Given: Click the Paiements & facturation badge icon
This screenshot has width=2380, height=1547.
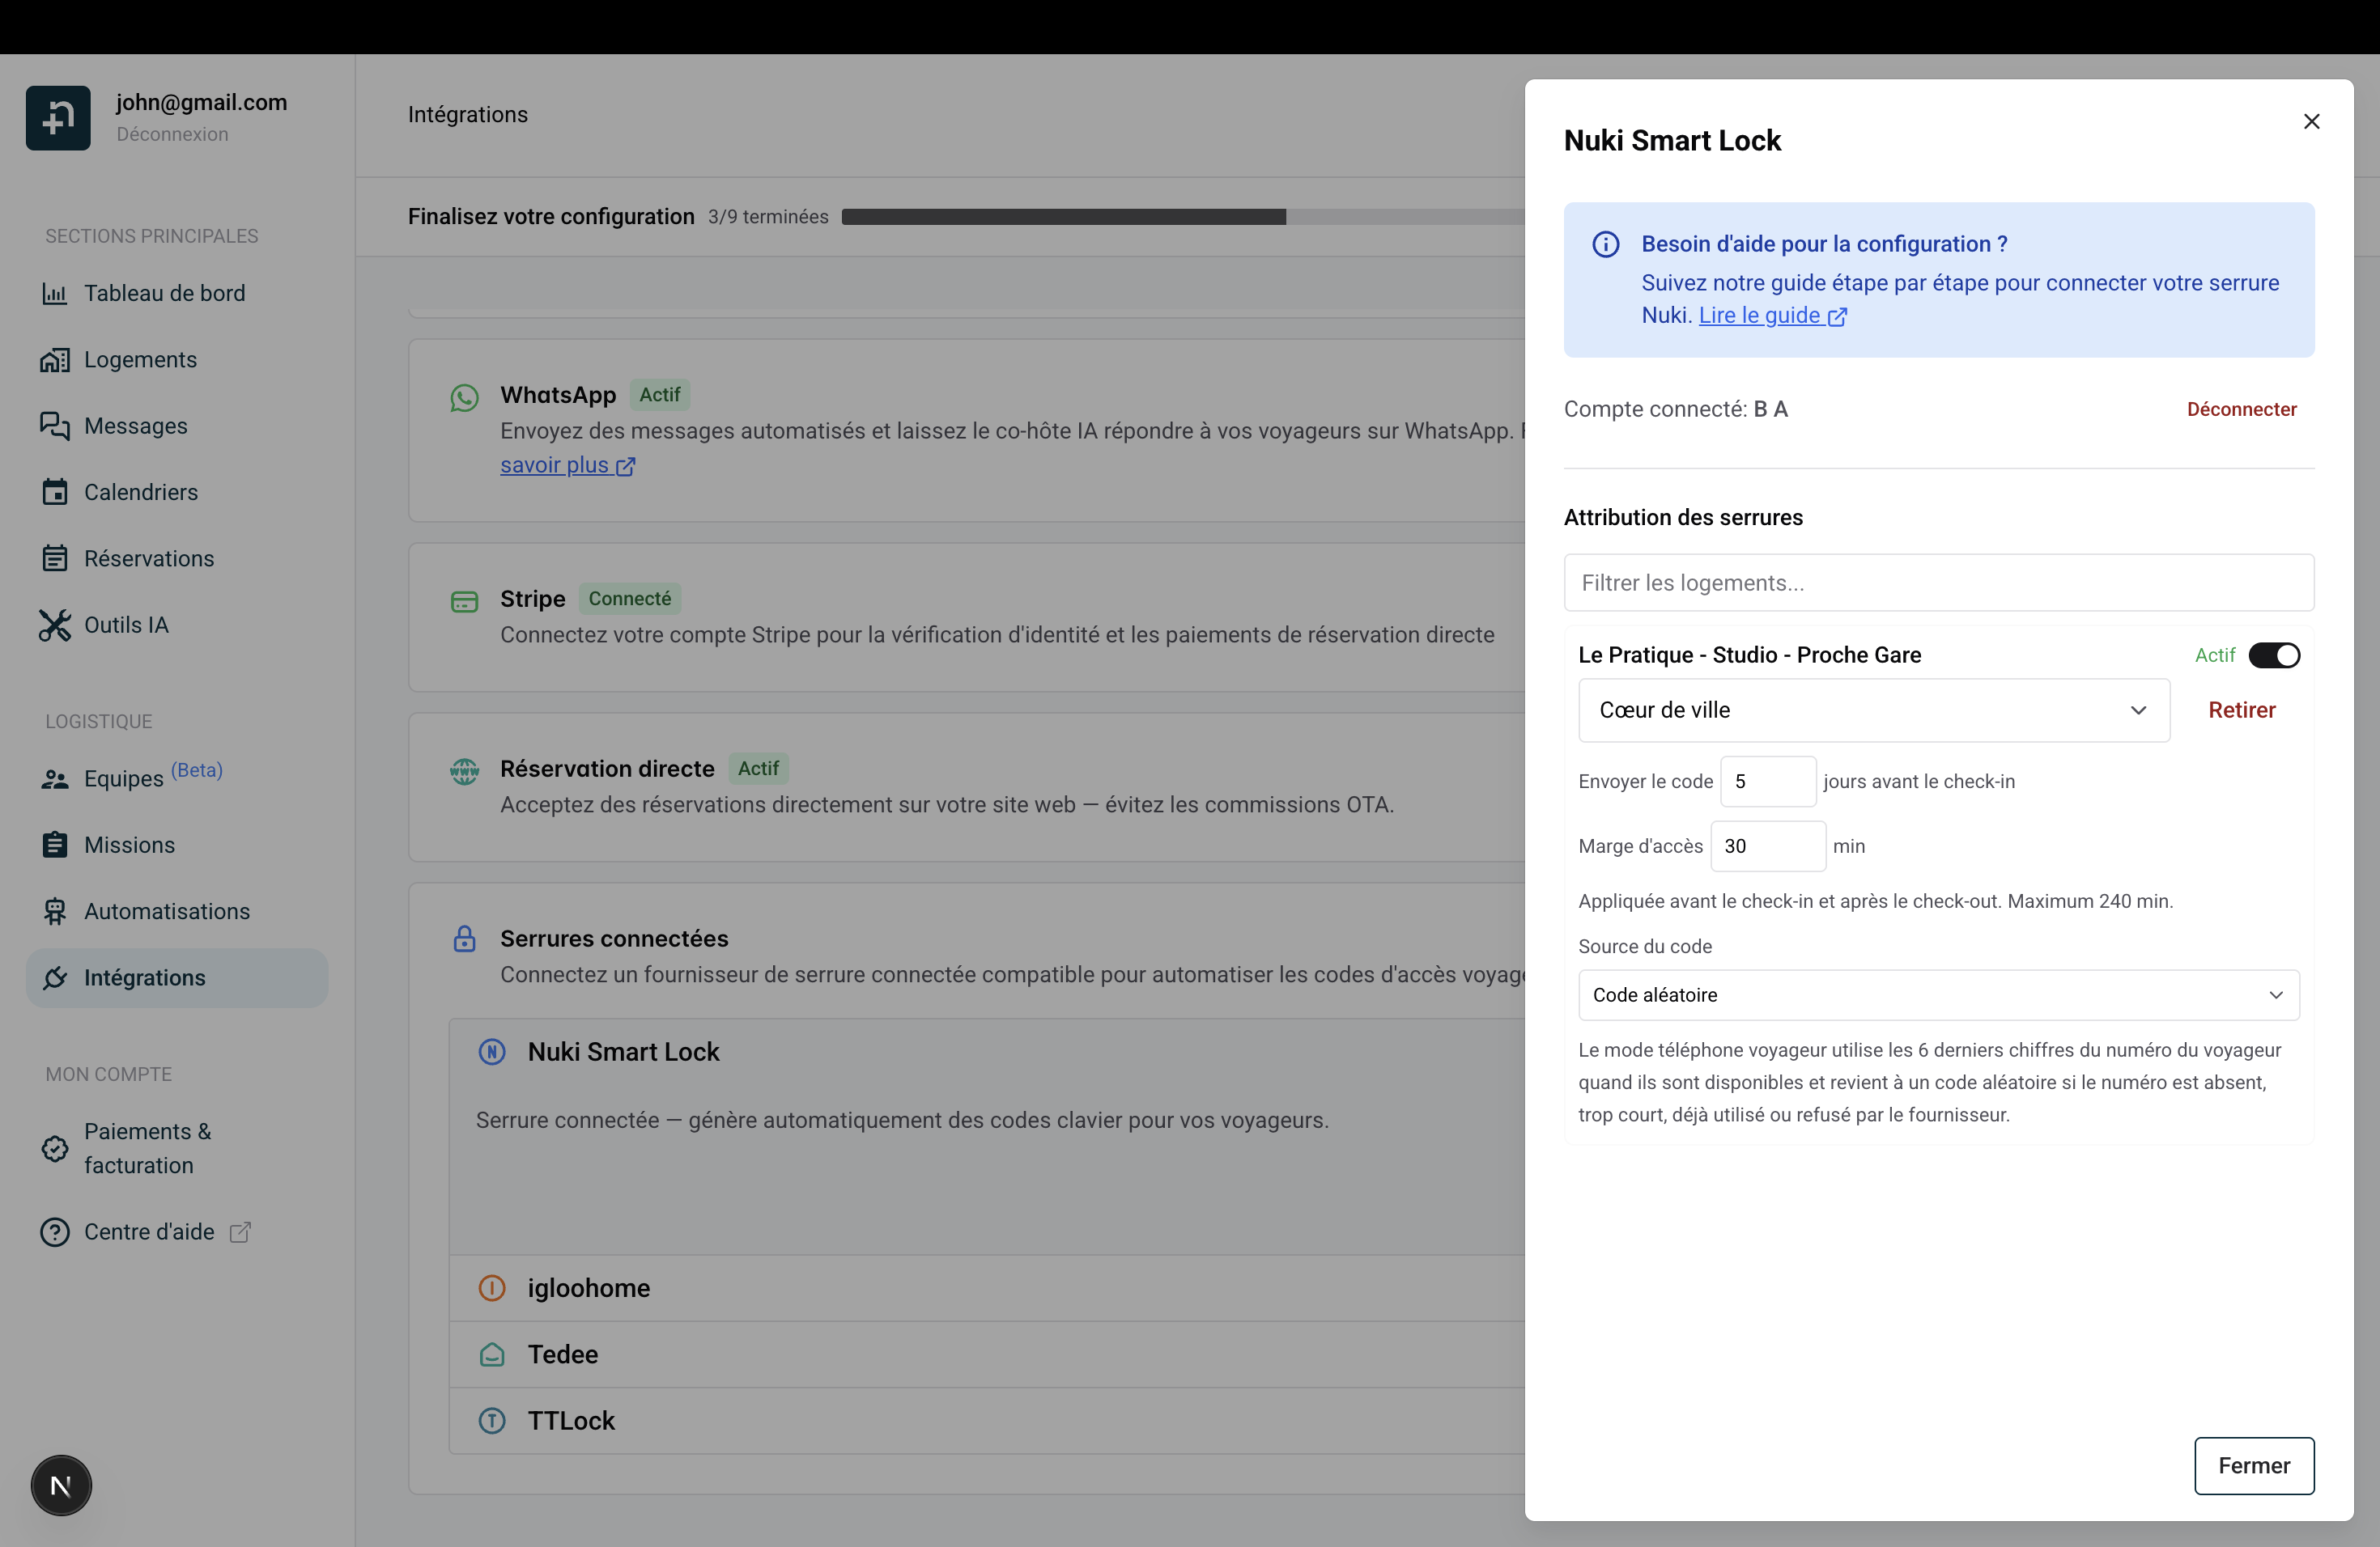Looking at the screenshot, I should [x=54, y=1149].
